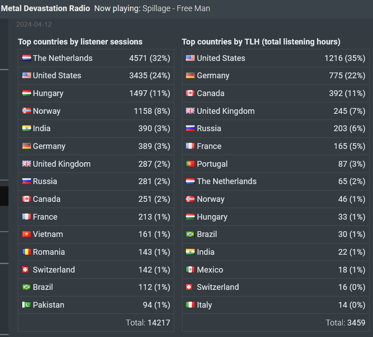Click the Netherlands flag in listener sessions

point(26,58)
